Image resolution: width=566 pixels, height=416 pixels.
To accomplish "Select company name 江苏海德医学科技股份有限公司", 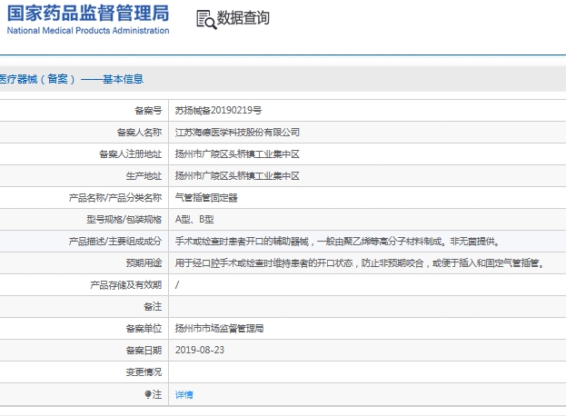I will tap(237, 133).
